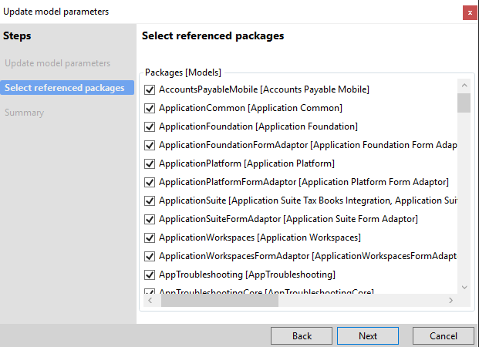The width and height of the screenshot is (479, 347).
Task: Cancel the Update model parameters wizard
Action: click(444, 336)
